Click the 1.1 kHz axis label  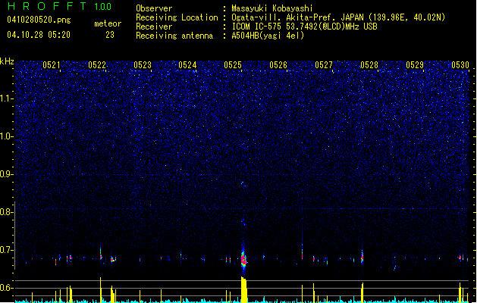click(6, 98)
